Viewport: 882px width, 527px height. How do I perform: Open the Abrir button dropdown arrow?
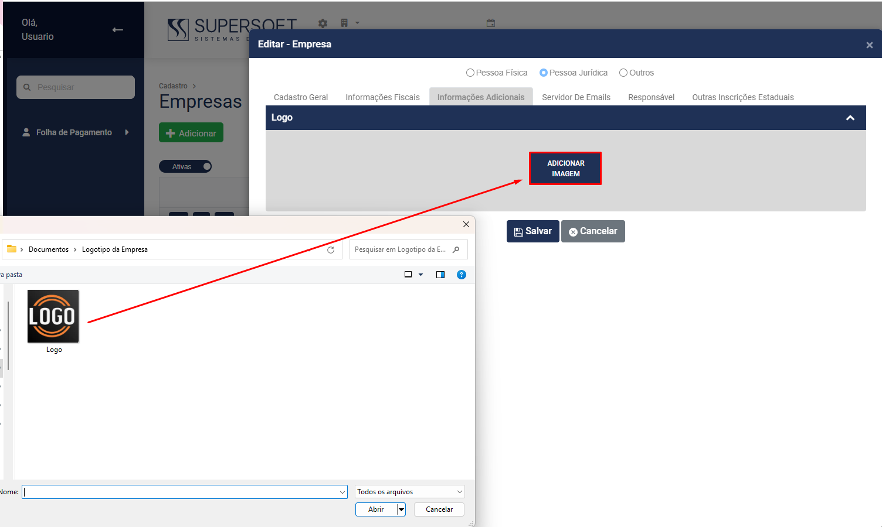402,509
